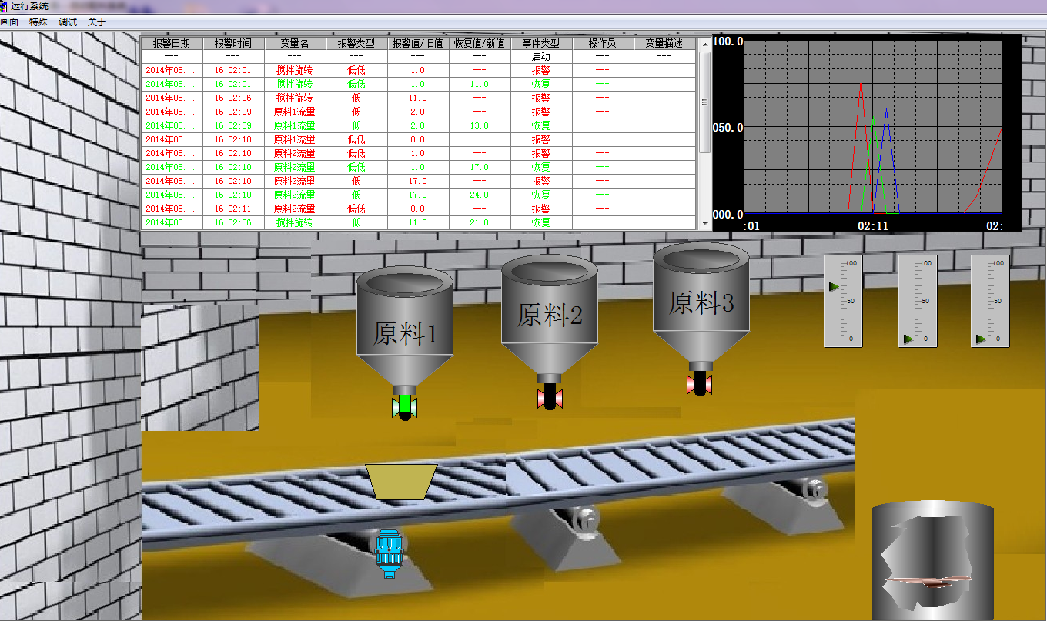Open the 特殊 menu
Viewport: 1047px width, 621px height.
coord(38,22)
